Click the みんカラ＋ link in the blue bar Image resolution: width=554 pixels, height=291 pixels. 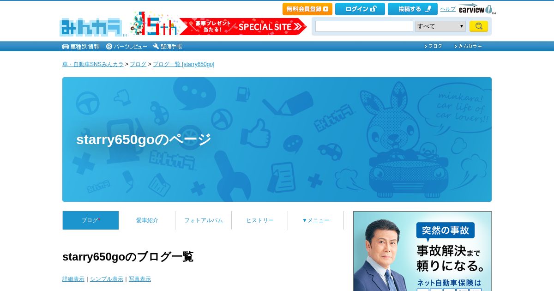point(468,46)
